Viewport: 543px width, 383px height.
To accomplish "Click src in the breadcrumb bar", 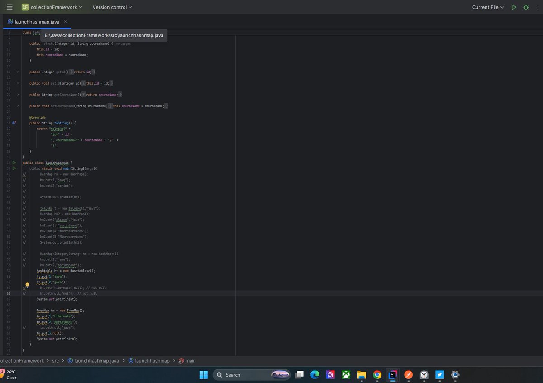I will pyautogui.click(x=55, y=361).
